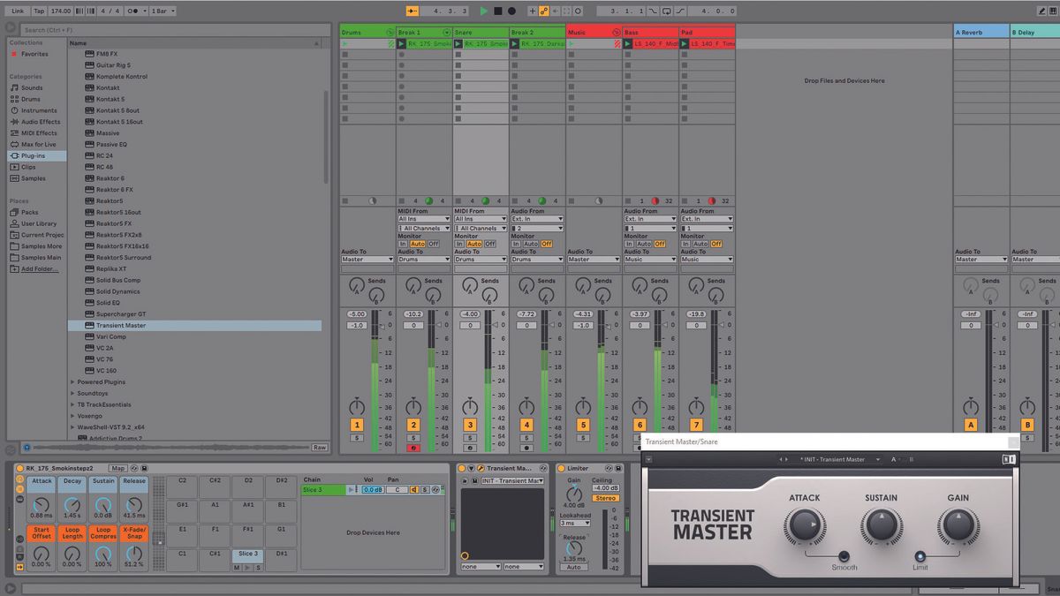Click the Auto release button in the Limiter
Screen dimensions: 1060x596
576,567
